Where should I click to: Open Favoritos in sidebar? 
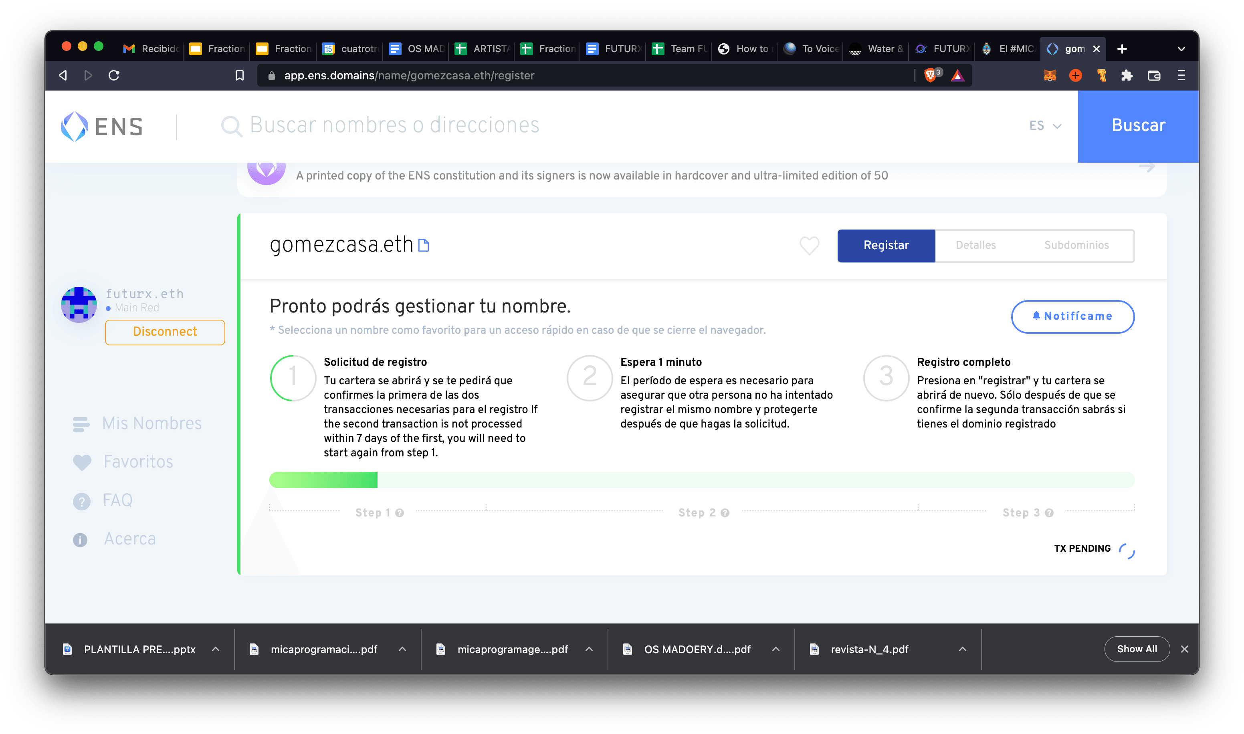[x=123, y=462]
